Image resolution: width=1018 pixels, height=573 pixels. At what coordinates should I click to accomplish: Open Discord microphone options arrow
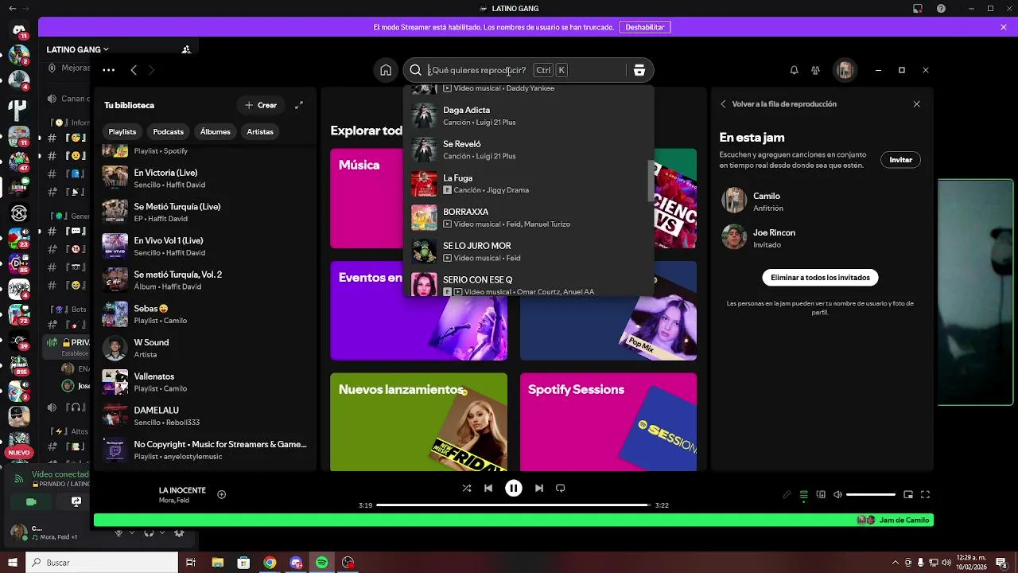(130, 533)
